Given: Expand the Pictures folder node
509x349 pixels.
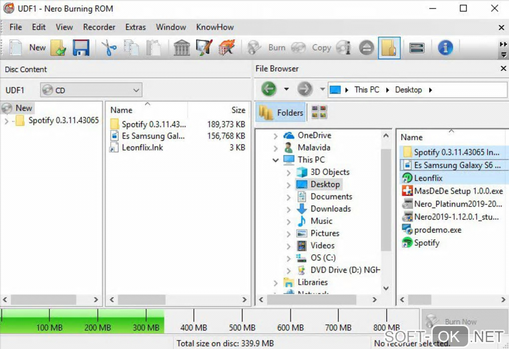Looking at the screenshot, I should [x=288, y=234].
